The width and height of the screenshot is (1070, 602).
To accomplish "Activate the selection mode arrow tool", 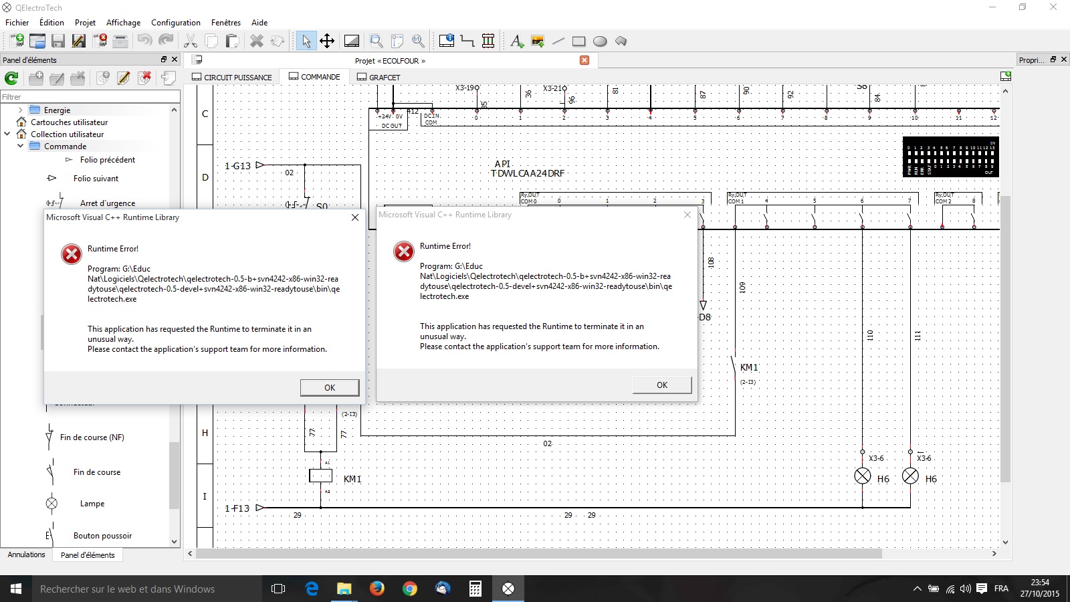I will coord(306,41).
